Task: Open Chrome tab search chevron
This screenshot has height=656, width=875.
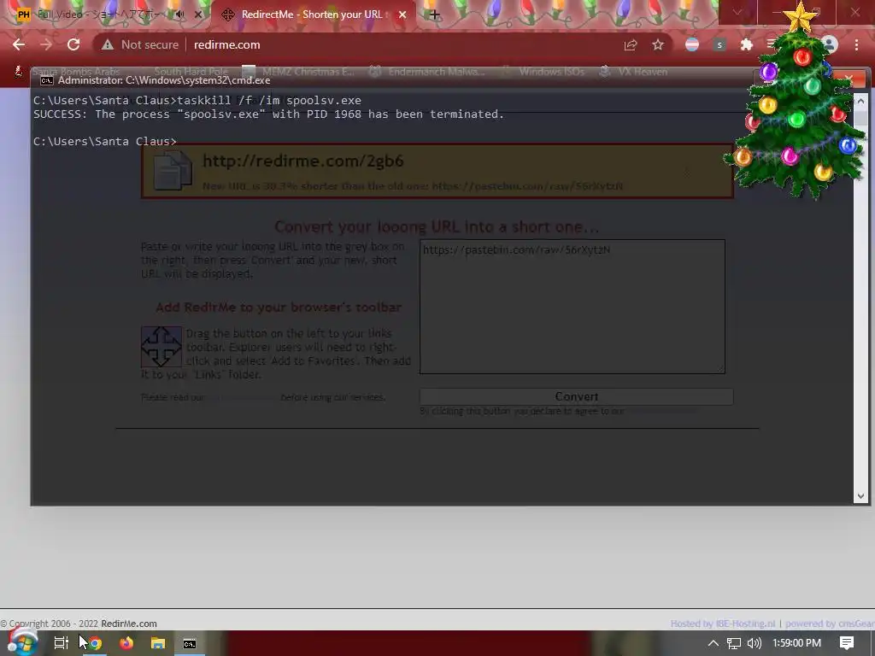Action: (x=737, y=12)
